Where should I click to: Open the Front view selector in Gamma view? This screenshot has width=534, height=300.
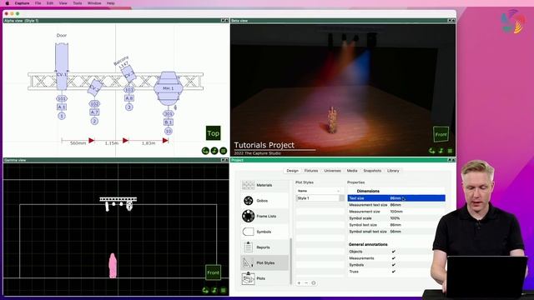tap(214, 272)
